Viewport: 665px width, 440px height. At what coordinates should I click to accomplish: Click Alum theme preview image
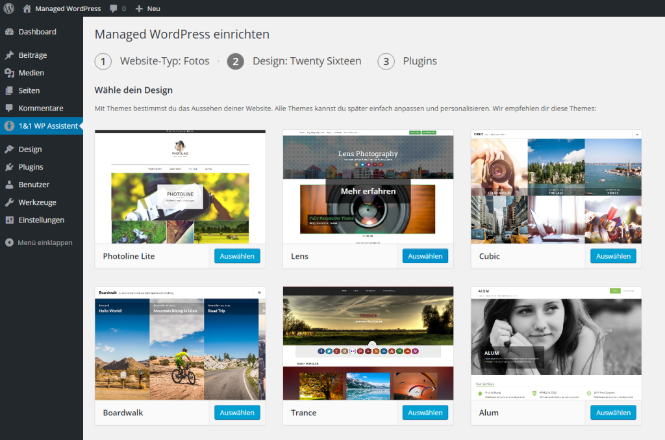(x=556, y=343)
